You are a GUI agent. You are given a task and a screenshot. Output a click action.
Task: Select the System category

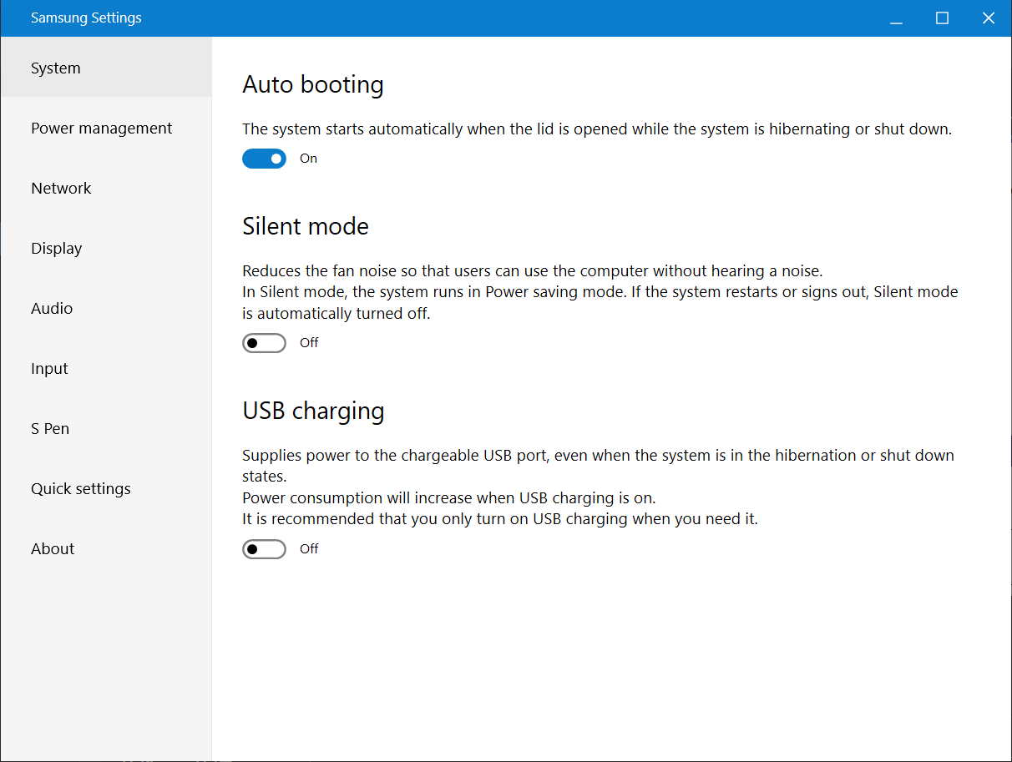click(x=106, y=68)
